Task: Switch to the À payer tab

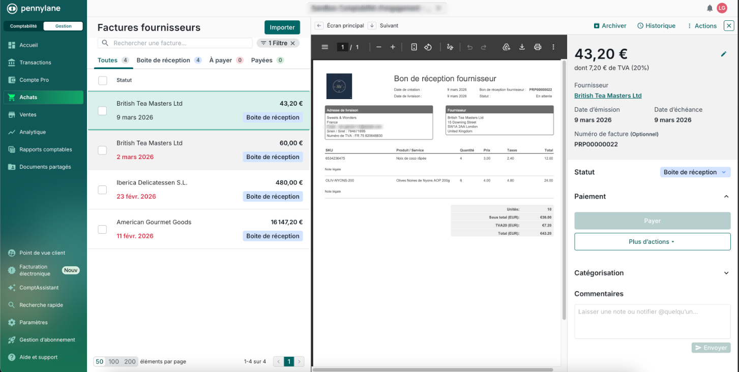Action: click(x=221, y=60)
